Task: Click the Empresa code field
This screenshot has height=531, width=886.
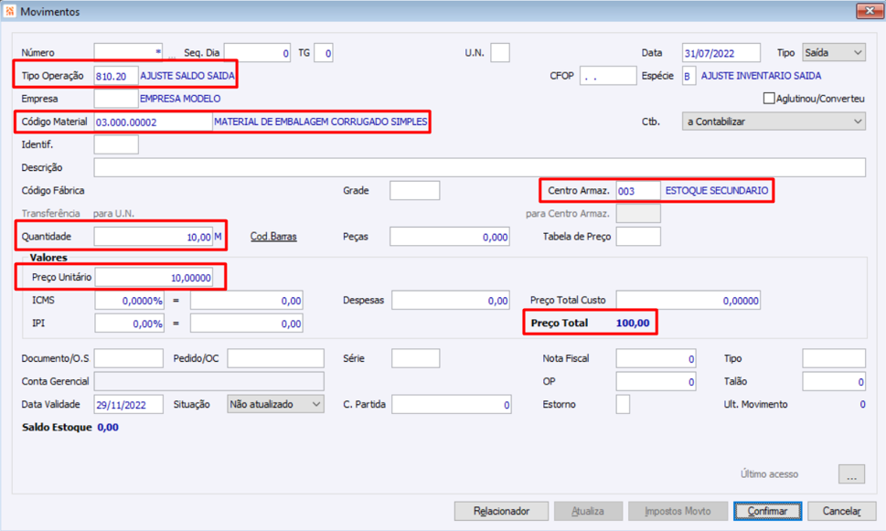Action: [116, 99]
